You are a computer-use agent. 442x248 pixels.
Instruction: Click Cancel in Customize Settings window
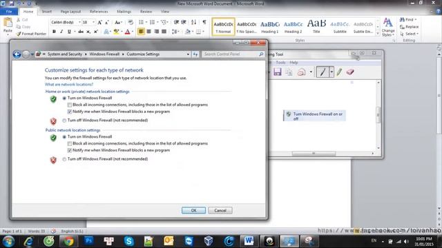click(x=220, y=210)
